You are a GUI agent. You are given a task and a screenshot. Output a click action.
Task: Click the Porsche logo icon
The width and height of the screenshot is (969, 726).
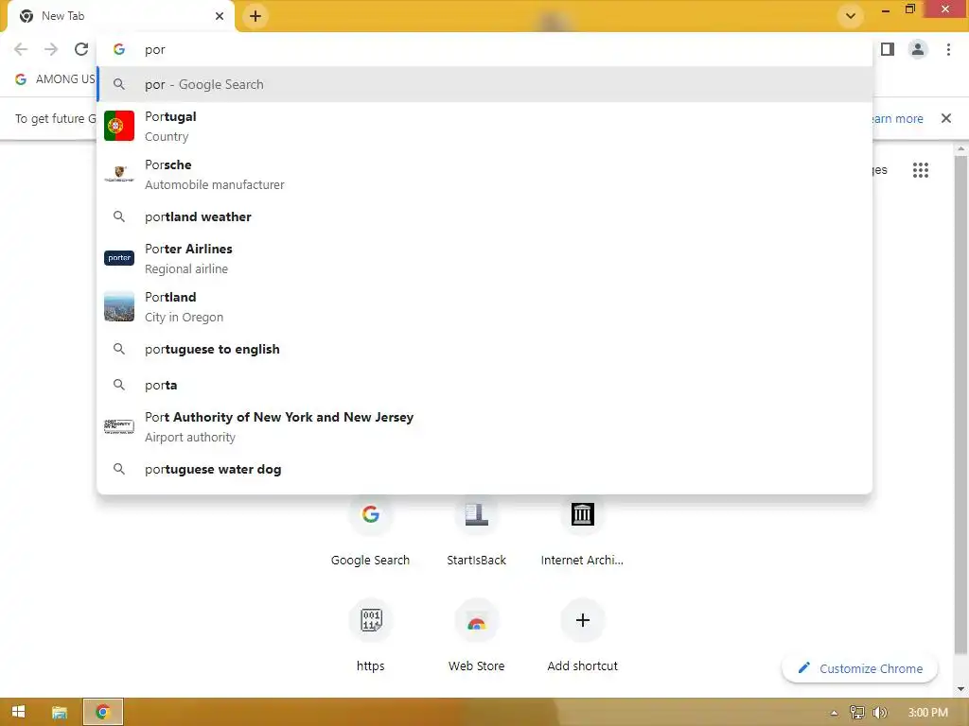119,174
